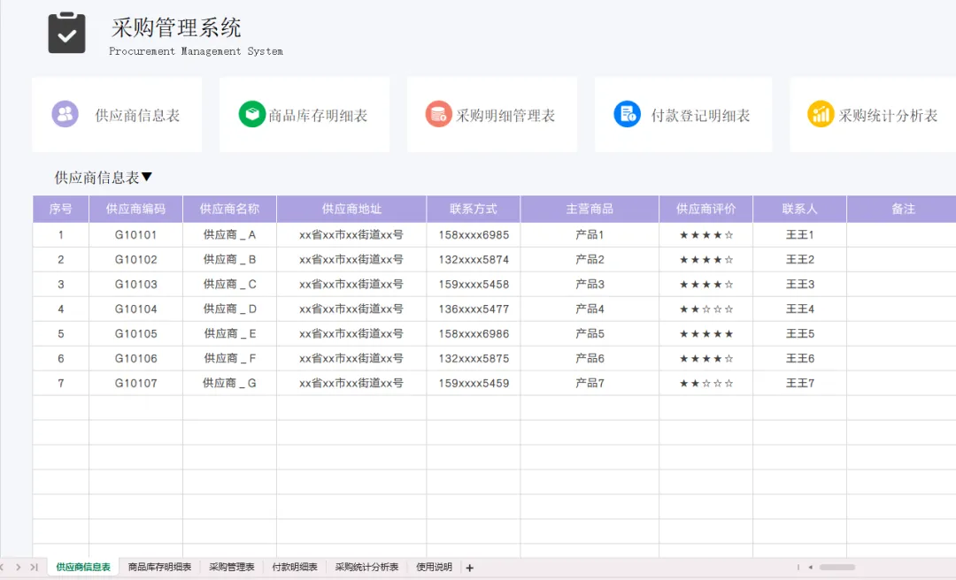Click the 采购管理系统 title text
The width and height of the screenshot is (956, 580).
coord(176,27)
